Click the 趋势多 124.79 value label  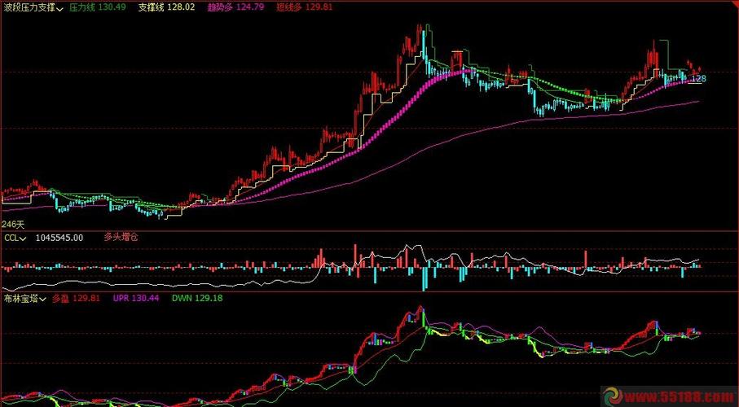[x=236, y=7]
